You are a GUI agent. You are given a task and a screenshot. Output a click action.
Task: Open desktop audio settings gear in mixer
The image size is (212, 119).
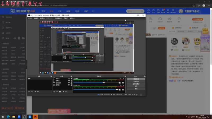[123, 83]
